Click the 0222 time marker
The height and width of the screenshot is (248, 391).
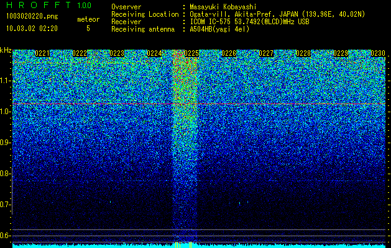(x=80, y=53)
